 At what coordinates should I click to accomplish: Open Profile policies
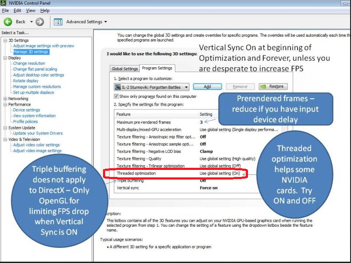pyautogui.click(x=25, y=121)
